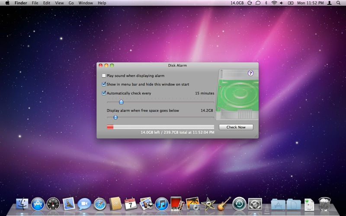Click the red disk usage bar
Screen dimensions: 346x216
pyautogui.click(x=110, y=127)
